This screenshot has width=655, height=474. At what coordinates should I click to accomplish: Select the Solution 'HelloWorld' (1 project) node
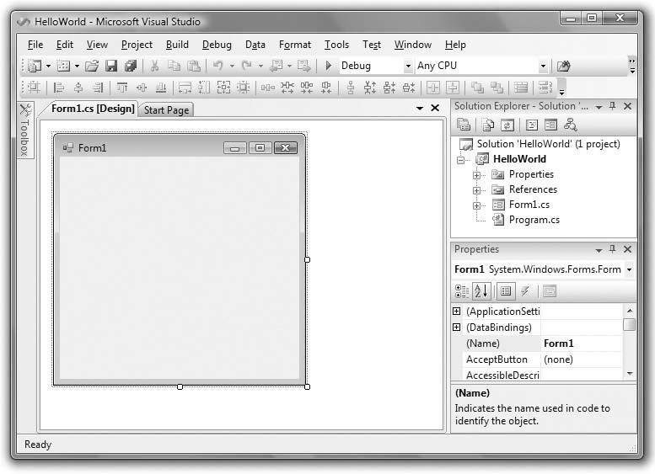(x=549, y=144)
